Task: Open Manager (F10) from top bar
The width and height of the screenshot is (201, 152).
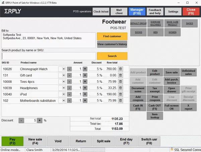Action: (137, 11)
